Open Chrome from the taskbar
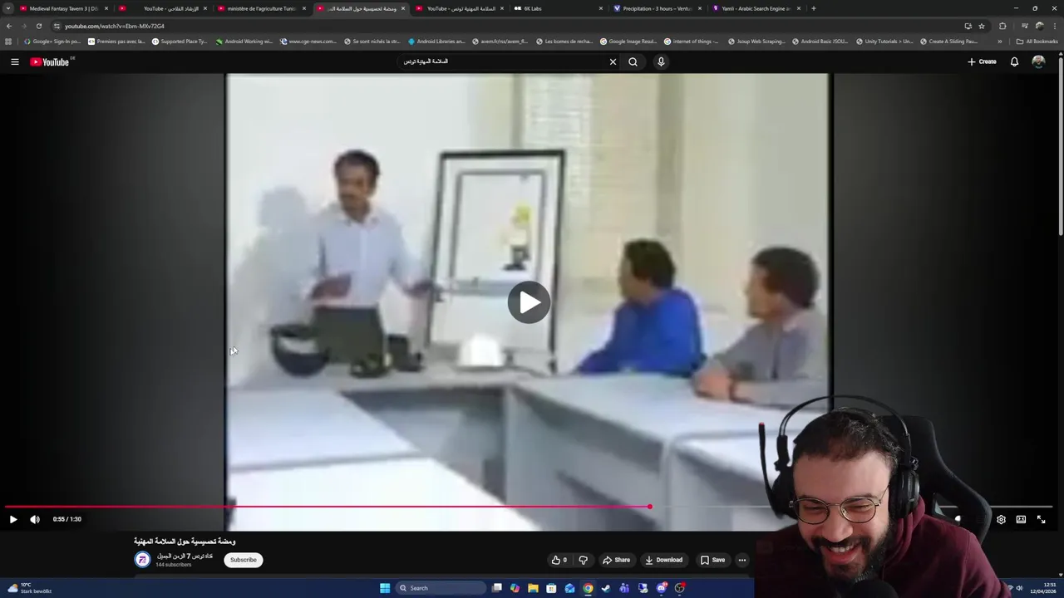 click(x=588, y=588)
